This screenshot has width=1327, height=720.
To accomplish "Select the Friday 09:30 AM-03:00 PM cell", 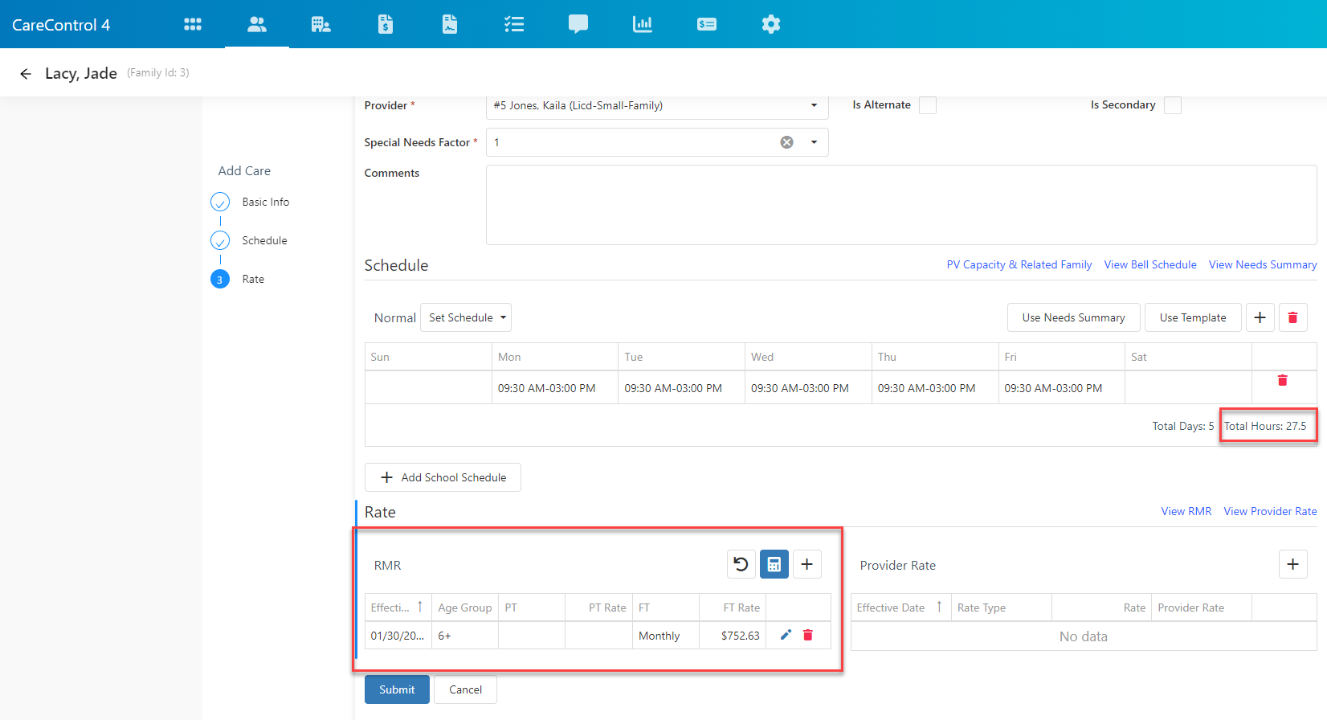I will pyautogui.click(x=1062, y=387).
